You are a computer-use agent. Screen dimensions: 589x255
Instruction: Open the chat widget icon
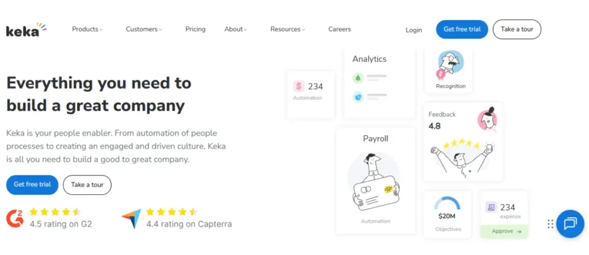(570, 223)
